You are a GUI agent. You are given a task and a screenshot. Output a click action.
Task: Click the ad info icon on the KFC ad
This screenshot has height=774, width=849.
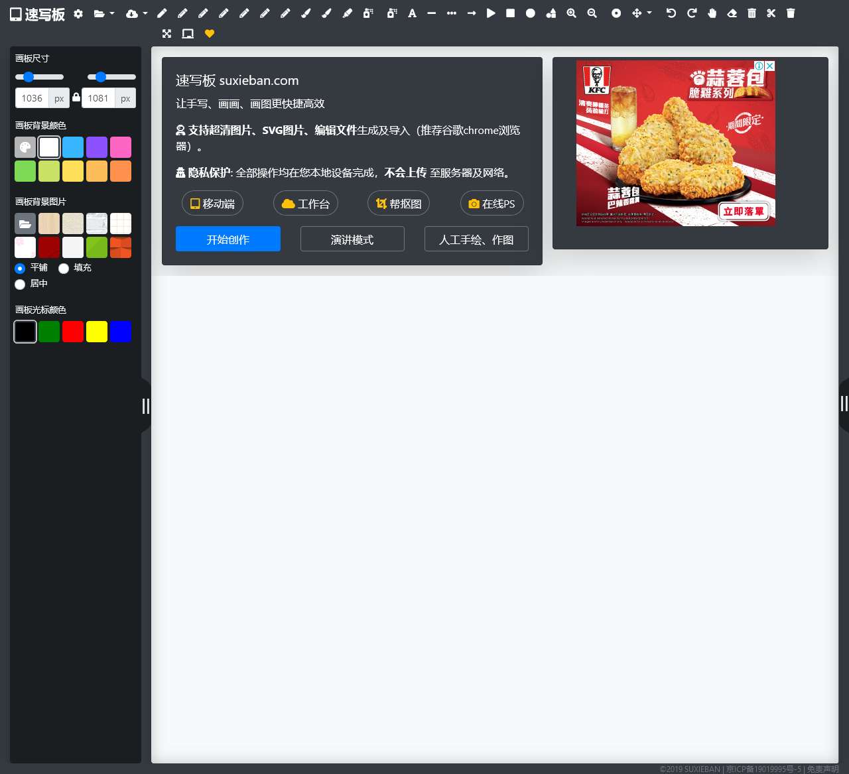click(759, 66)
